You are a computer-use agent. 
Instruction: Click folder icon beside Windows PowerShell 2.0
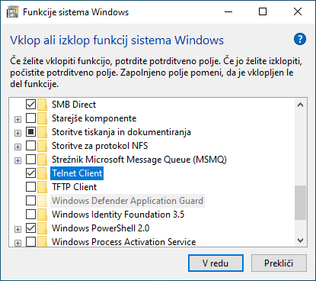[42, 228]
